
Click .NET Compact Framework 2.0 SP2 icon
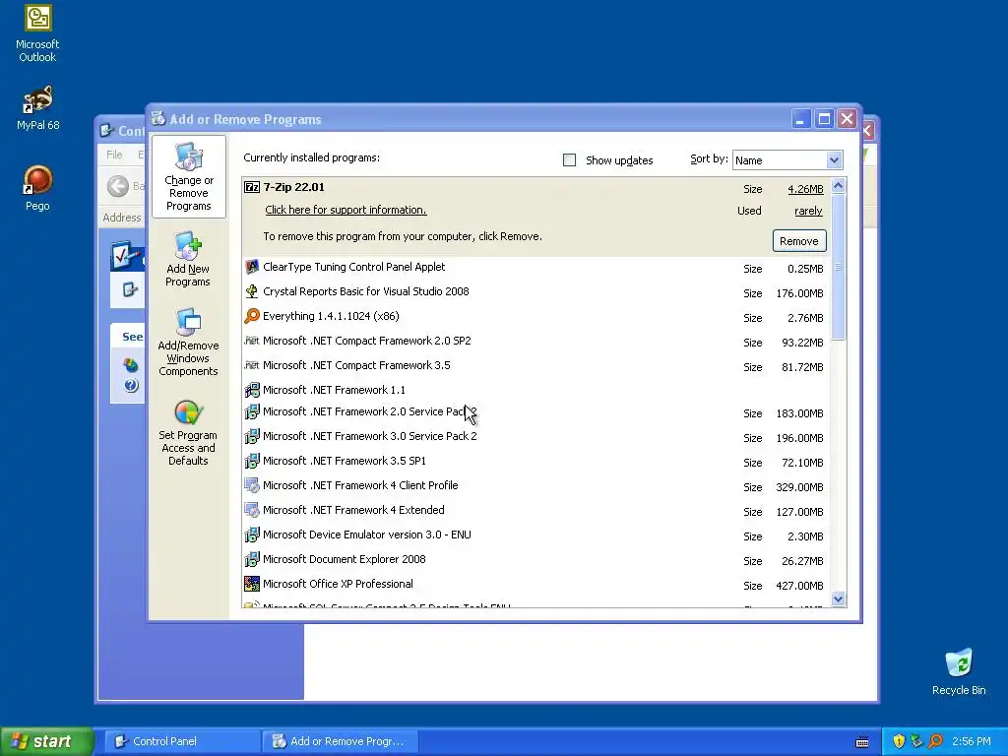[252, 341]
